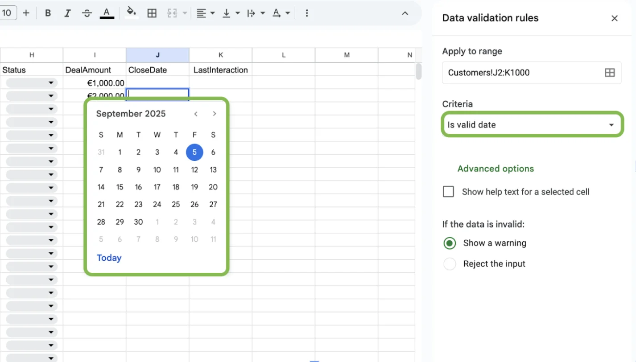Open the Status dropdown in the first row
Image resolution: width=636 pixels, height=362 pixels.
coord(51,82)
